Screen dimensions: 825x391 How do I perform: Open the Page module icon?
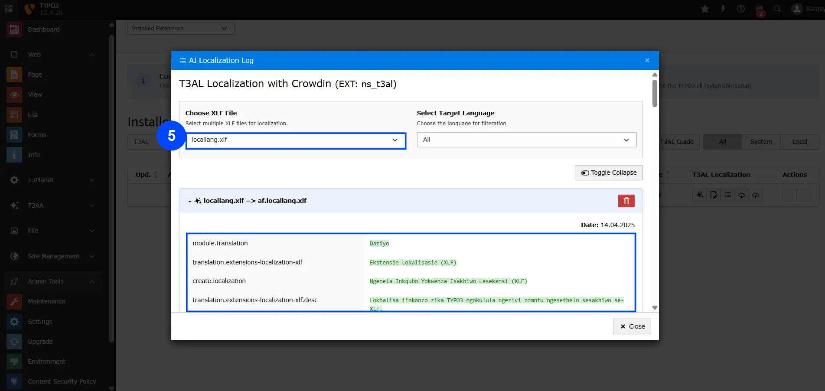click(14, 75)
